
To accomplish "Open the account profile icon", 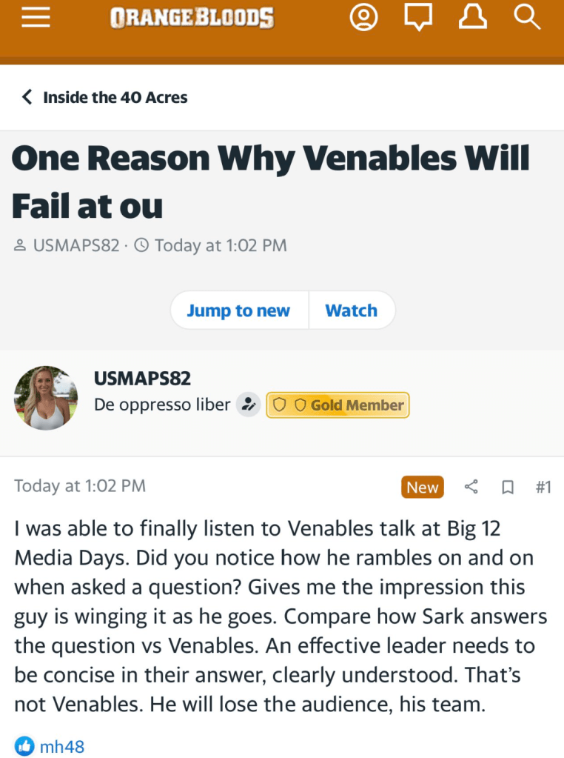I will tap(363, 18).
